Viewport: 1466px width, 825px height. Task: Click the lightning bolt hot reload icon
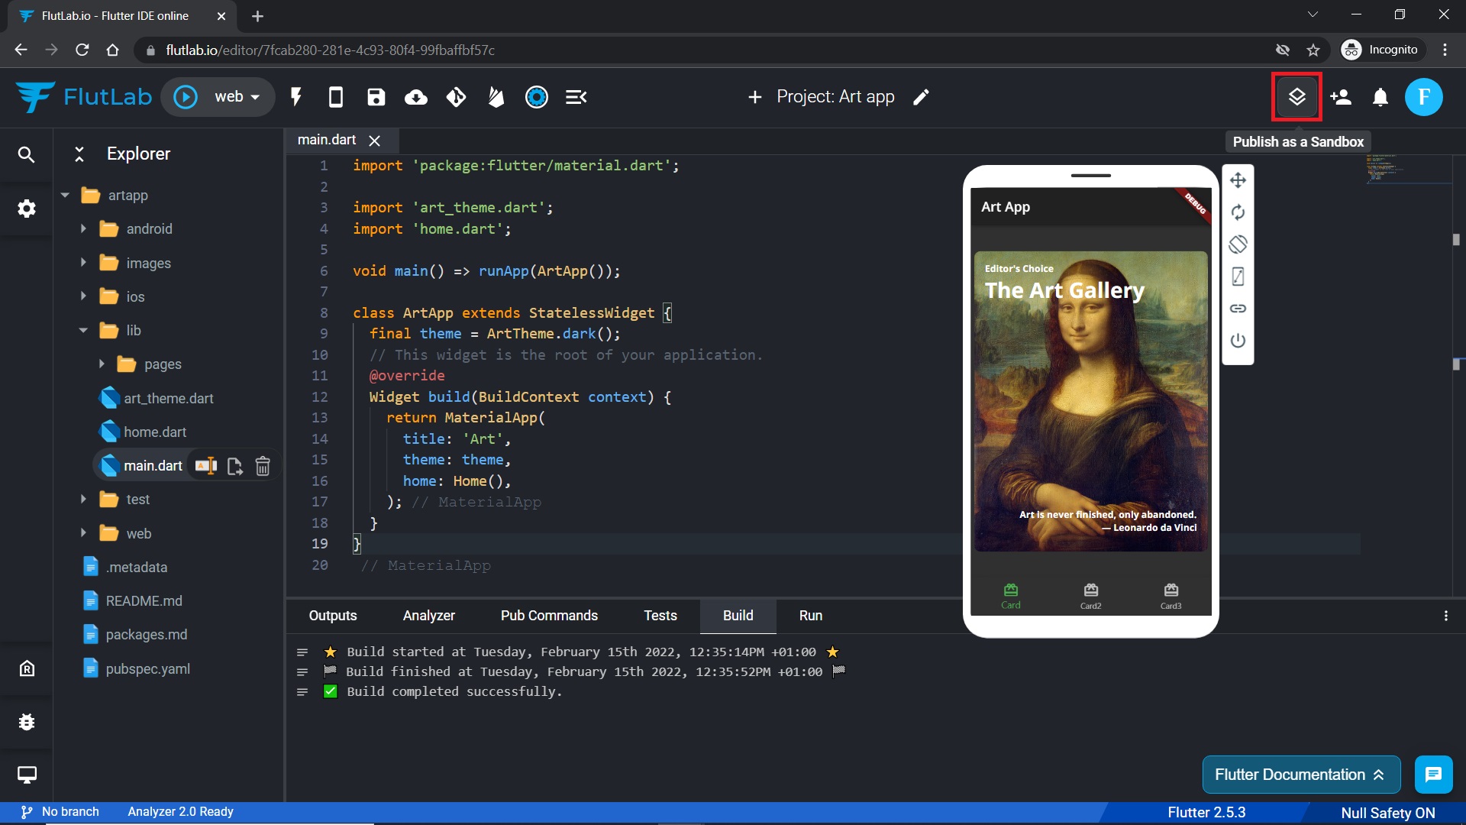click(x=296, y=97)
